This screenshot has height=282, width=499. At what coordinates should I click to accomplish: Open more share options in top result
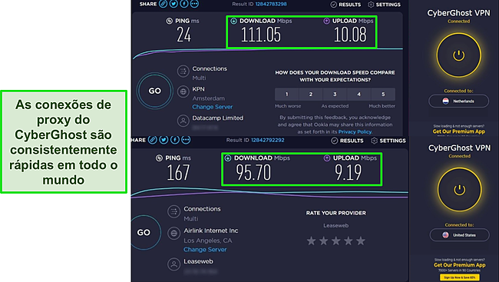[194, 4]
